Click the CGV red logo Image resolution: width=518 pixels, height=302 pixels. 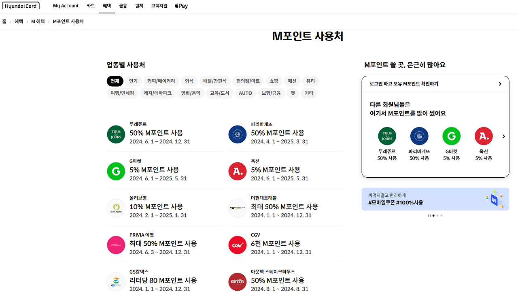(x=238, y=245)
